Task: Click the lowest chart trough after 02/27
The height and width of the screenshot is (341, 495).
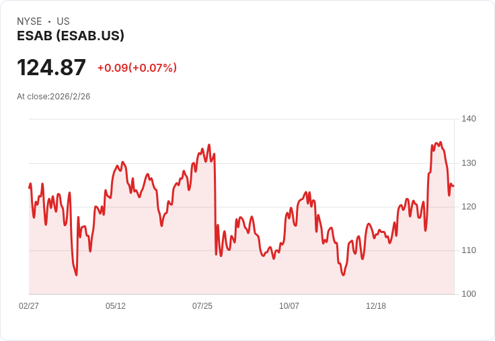Action: click(x=77, y=275)
